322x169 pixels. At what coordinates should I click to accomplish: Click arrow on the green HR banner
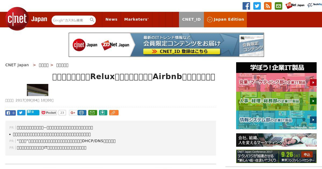[313, 101]
